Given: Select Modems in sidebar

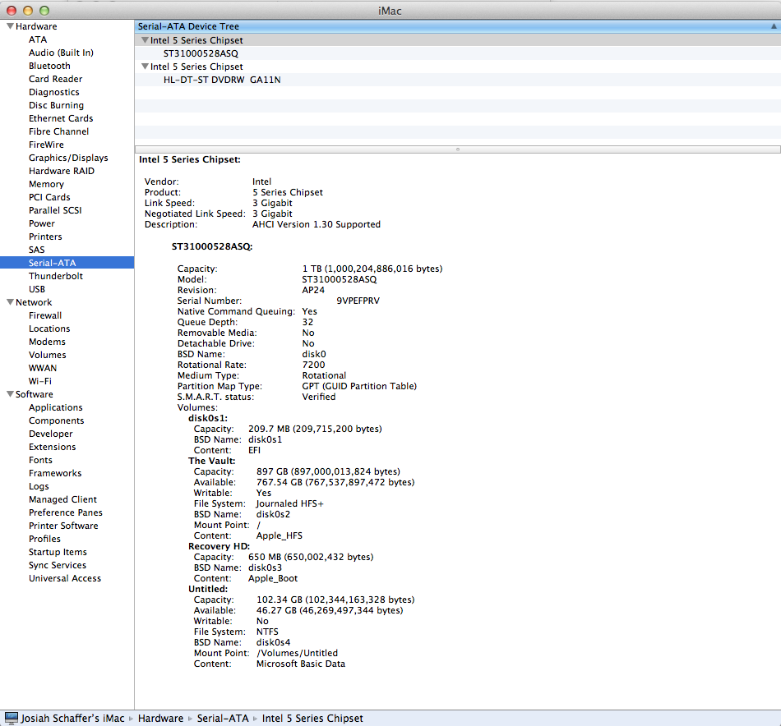Looking at the screenshot, I should tap(47, 342).
